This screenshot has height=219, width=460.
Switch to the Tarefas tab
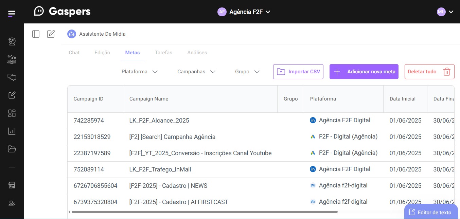163,53
